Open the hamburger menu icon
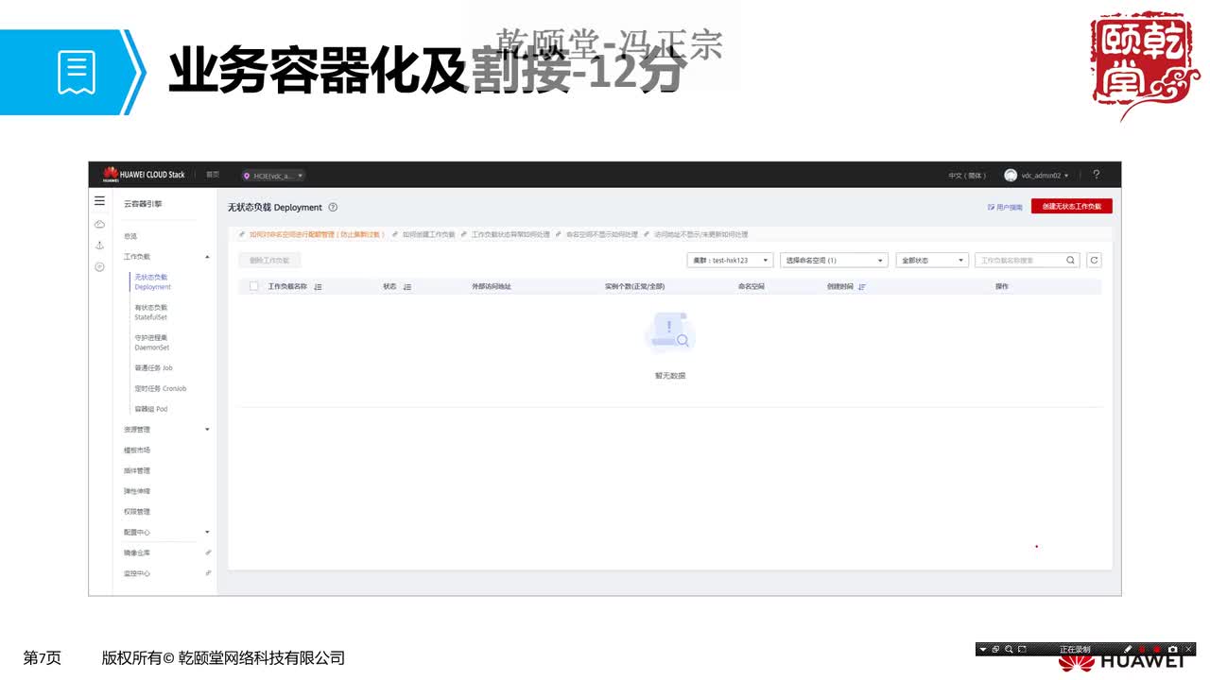Image resolution: width=1210 pixels, height=680 pixels. pos(99,201)
